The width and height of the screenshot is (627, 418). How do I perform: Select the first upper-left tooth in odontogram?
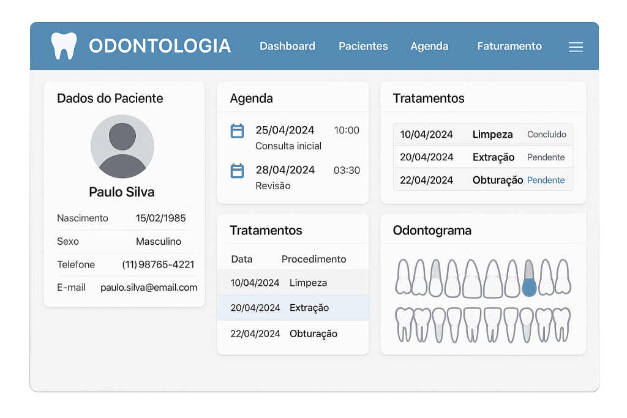(403, 277)
